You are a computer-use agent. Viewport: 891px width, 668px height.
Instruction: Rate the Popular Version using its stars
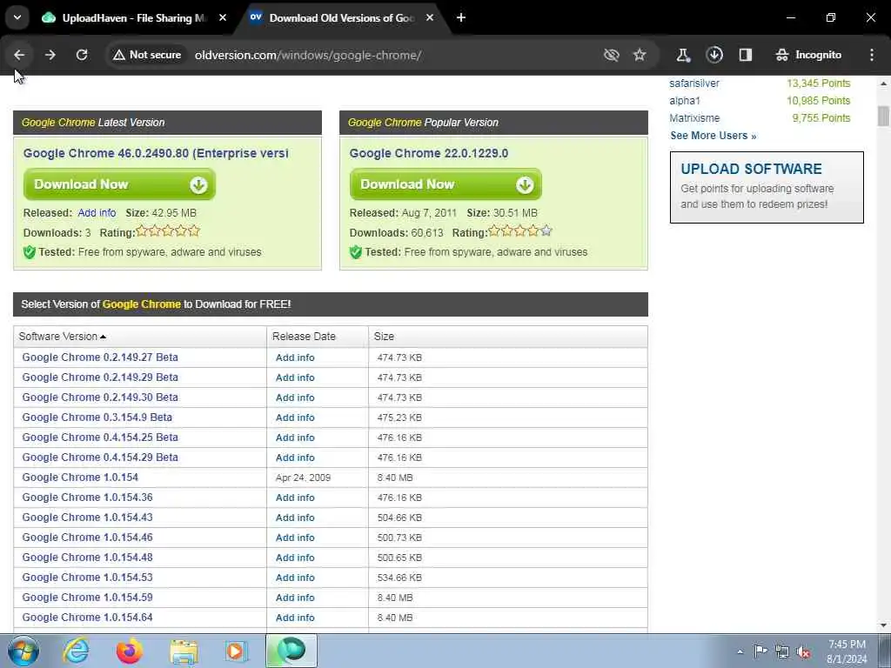[520, 231]
